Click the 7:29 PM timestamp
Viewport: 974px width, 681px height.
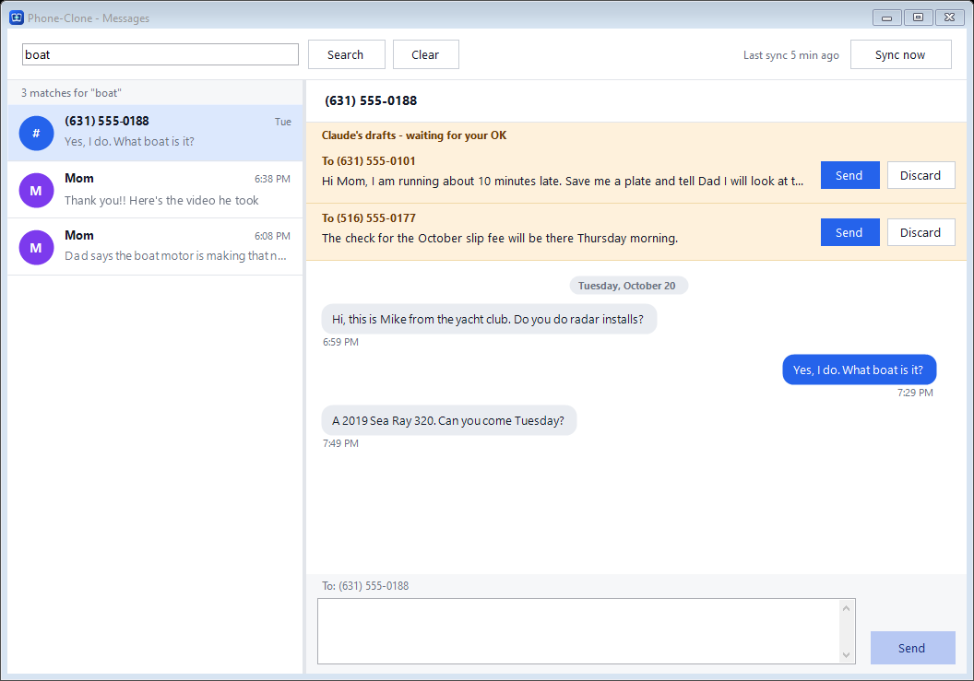pos(915,393)
